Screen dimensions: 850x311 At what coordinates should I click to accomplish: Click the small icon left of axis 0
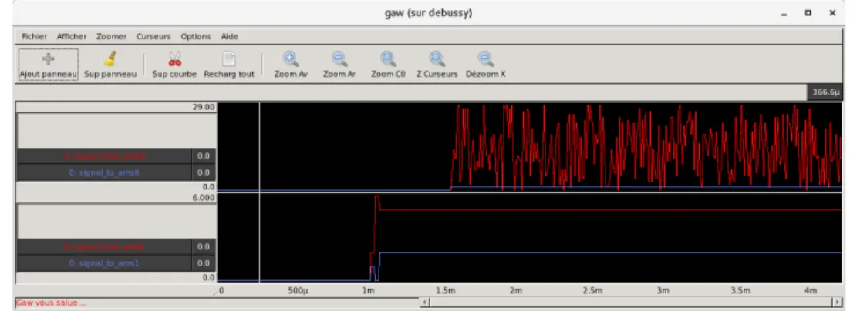pyautogui.click(x=214, y=292)
